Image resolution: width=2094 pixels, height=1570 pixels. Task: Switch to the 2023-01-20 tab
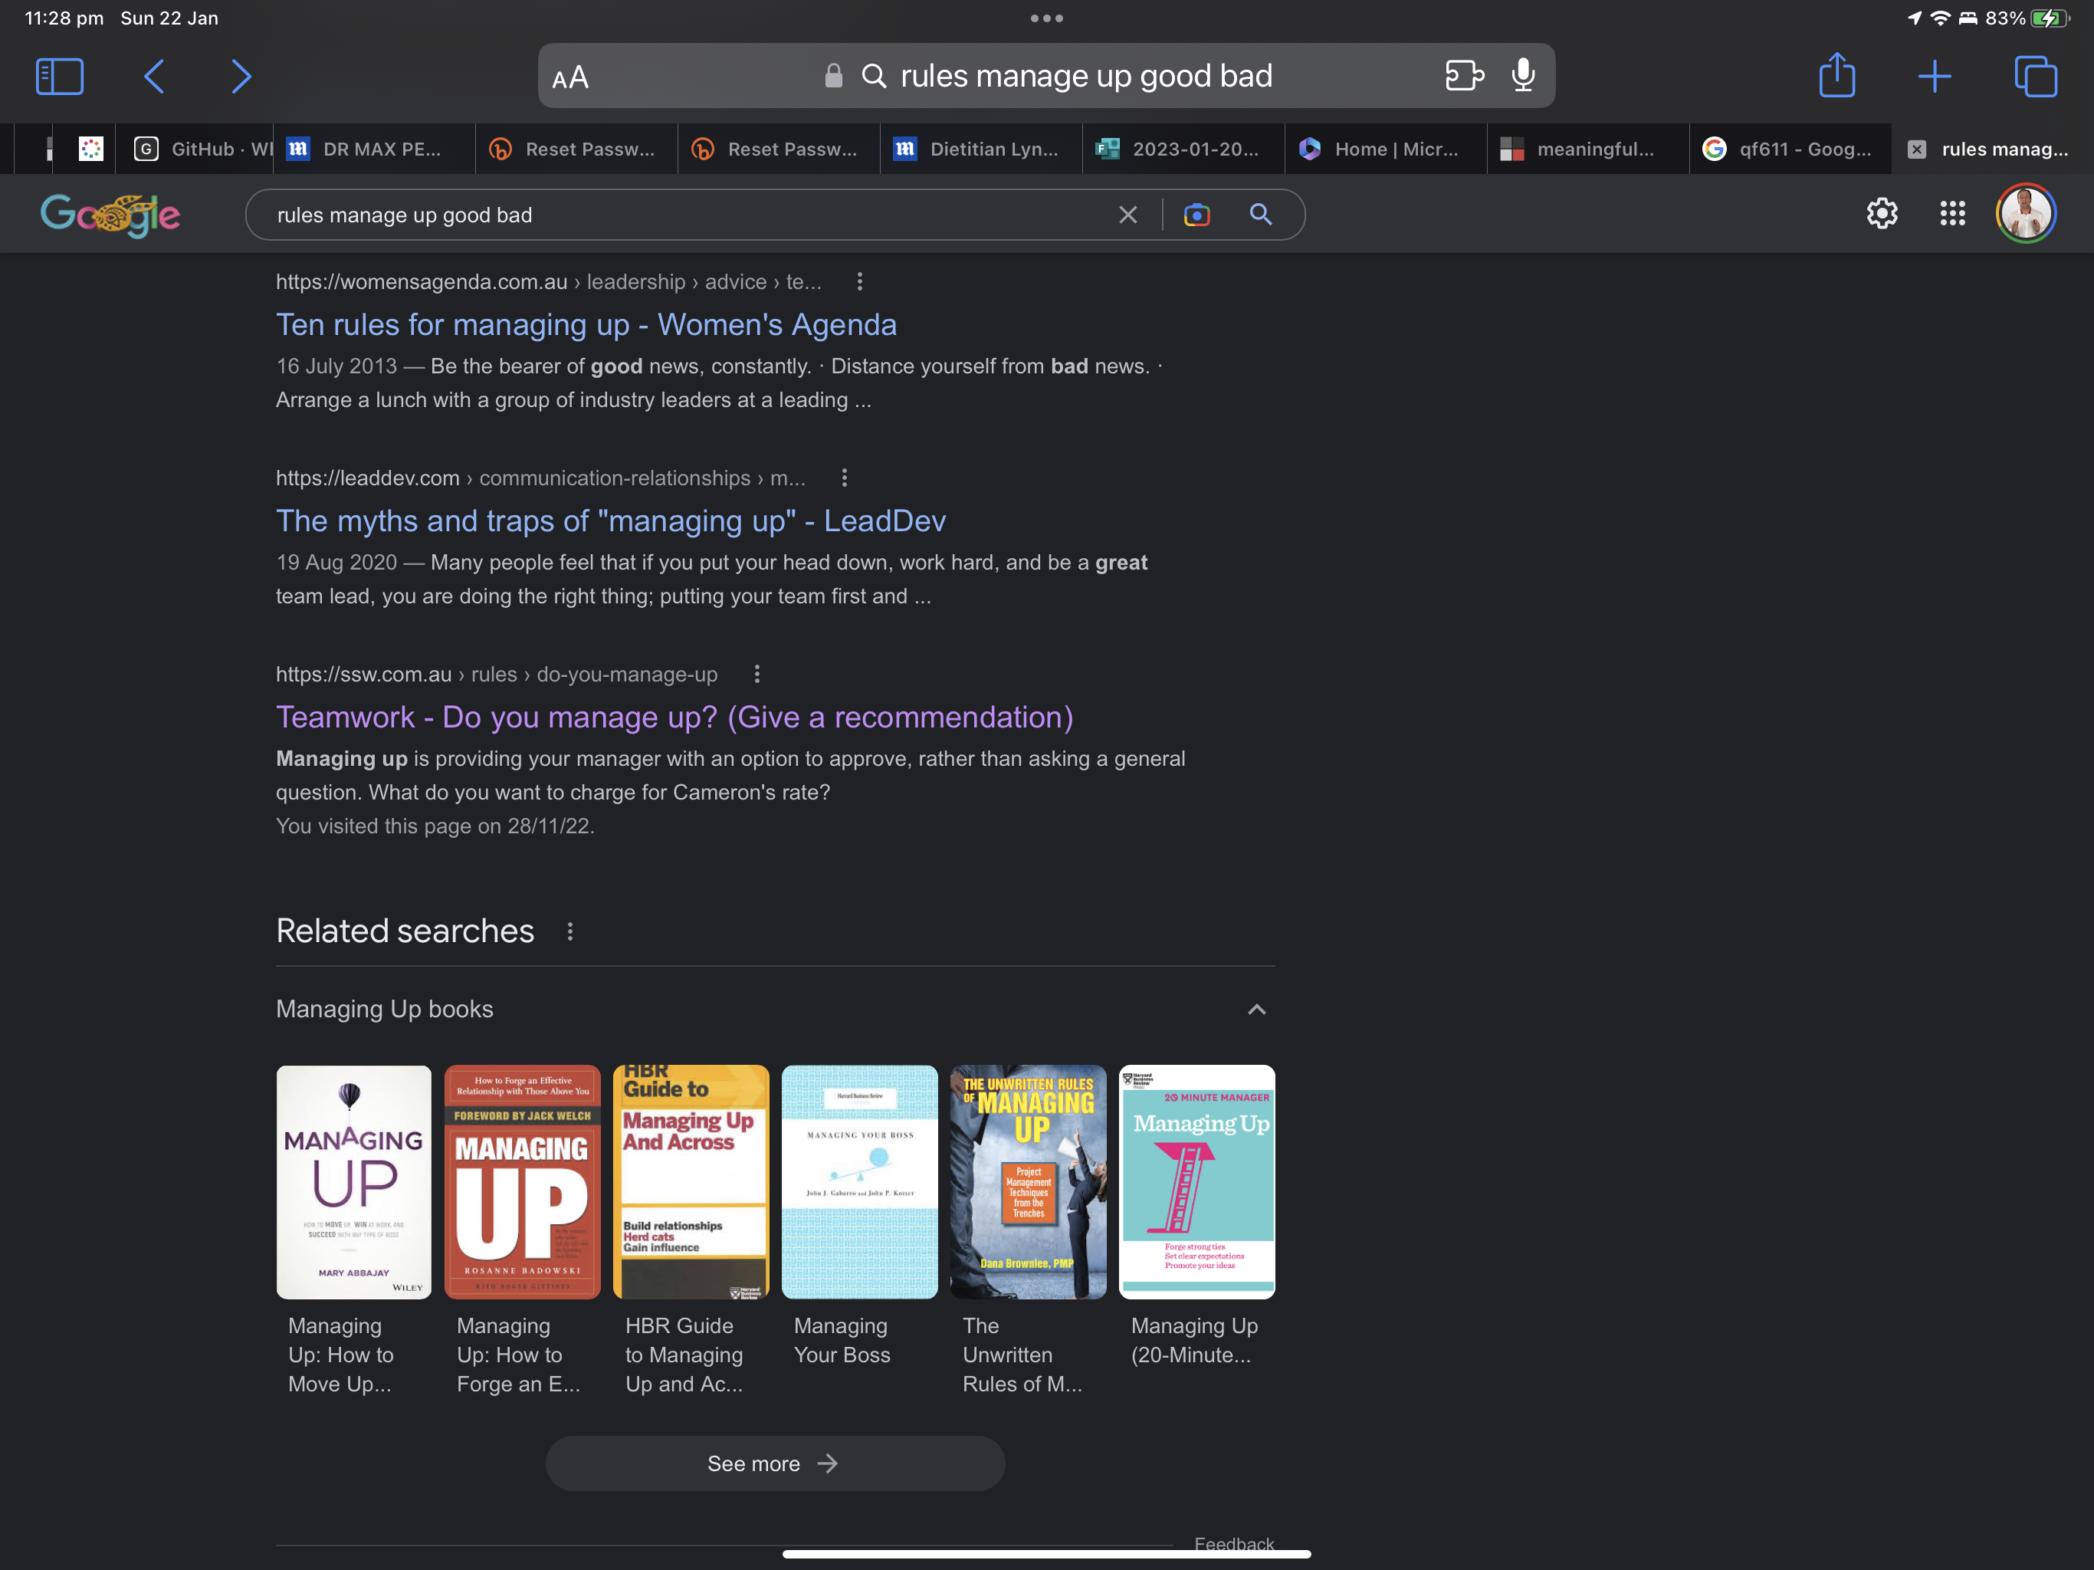[1183, 149]
